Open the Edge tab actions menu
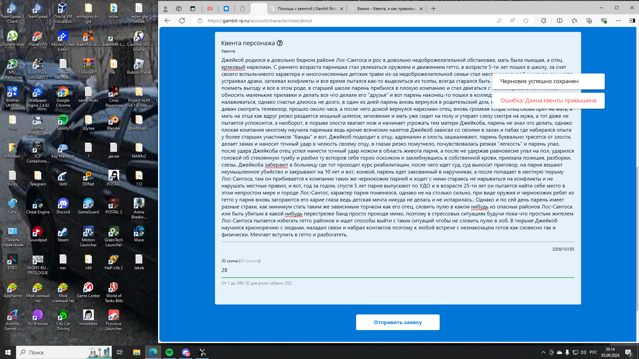The width and height of the screenshot is (639, 359). [x=193, y=9]
